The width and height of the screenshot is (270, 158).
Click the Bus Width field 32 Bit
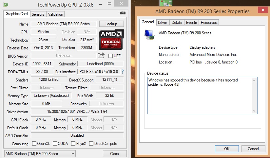pyautogui.click(x=110, y=96)
